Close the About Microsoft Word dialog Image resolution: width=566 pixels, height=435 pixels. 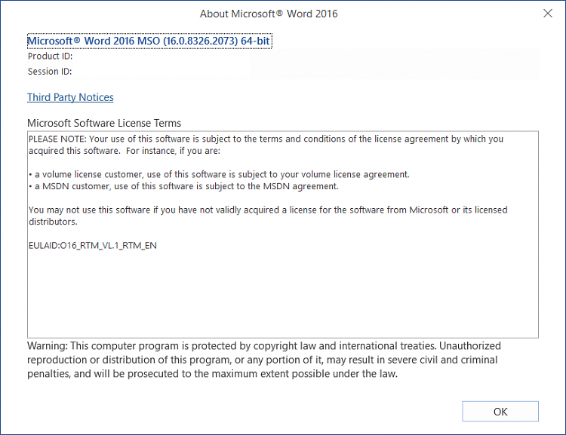548,14
